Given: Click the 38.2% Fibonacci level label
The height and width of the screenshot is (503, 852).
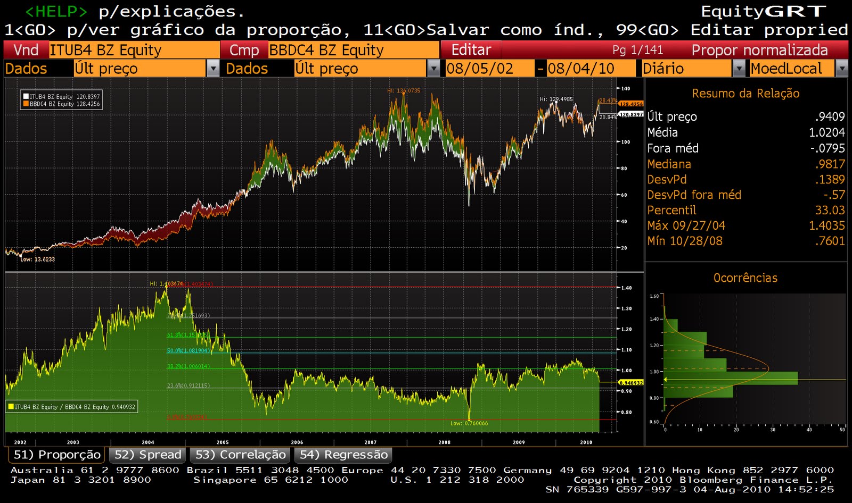Looking at the screenshot, I should pyautogui.click(x=188, y=366).
